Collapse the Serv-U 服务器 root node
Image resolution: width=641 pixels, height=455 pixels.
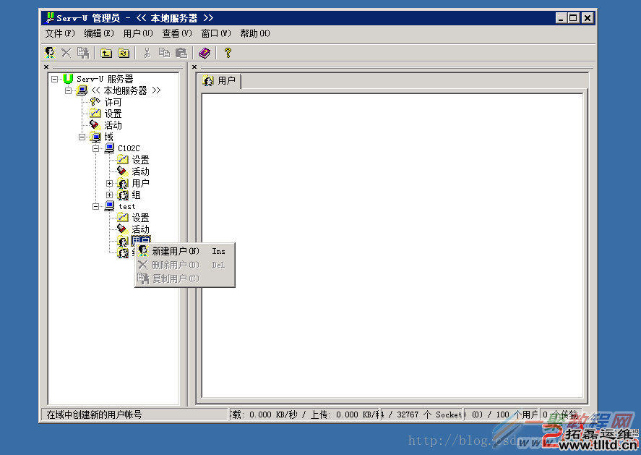pyautogui.click(x=55, y=79)
